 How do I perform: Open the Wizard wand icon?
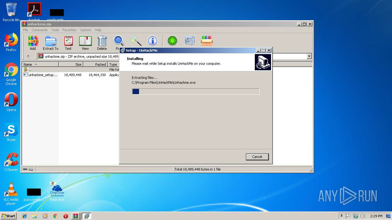pos(136,41)
